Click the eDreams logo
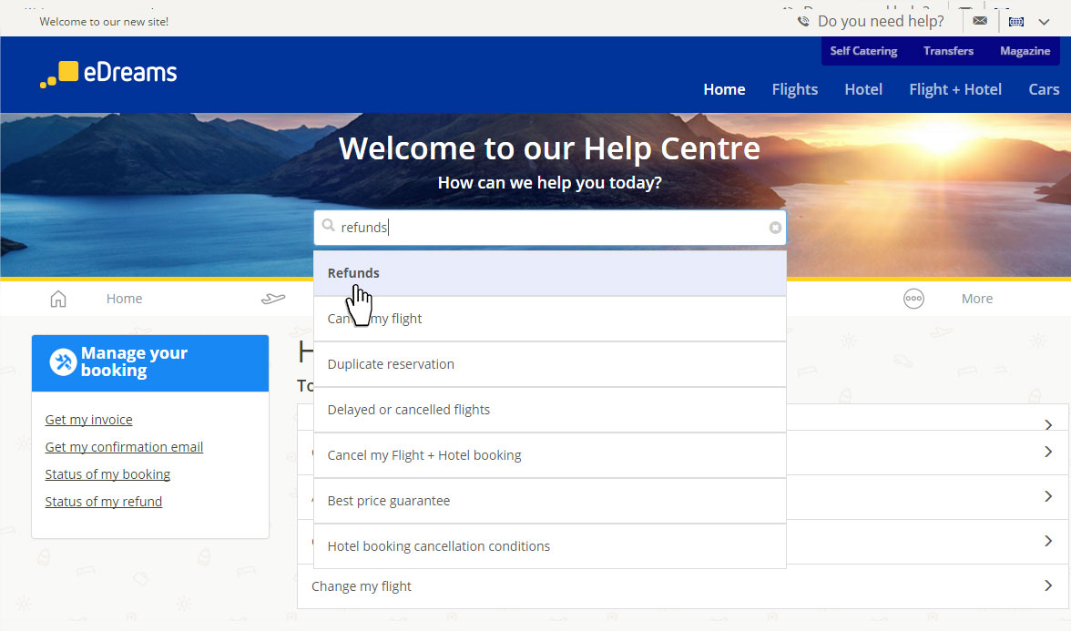The height and width of the screenshot is (631, 1071). pos(108,74)
